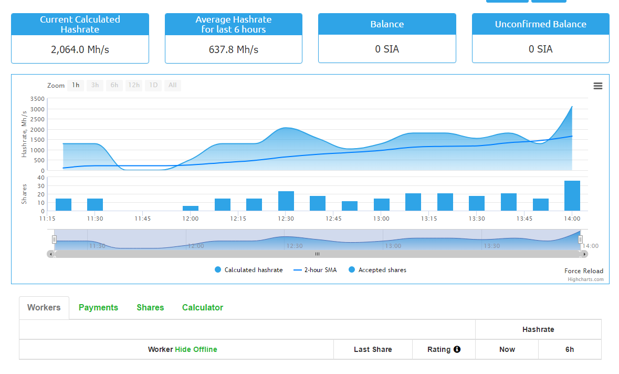Viewport: 619px width, 374px height.
Task: Click the navigator right scroll arrow
Action: click(x=584, y=254)
